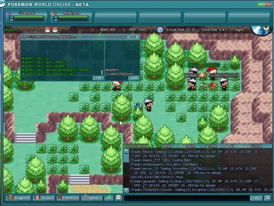The height and width of the screenshot is (206, 274).
Task: Click the blue Pokémon following your trainer
Action: click(138, 106)
